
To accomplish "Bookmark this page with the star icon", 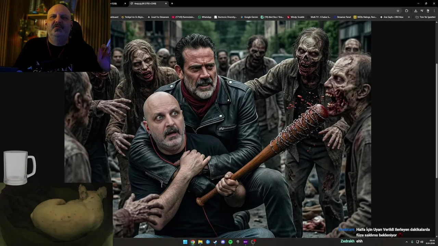I will click(x=398, y=11).
